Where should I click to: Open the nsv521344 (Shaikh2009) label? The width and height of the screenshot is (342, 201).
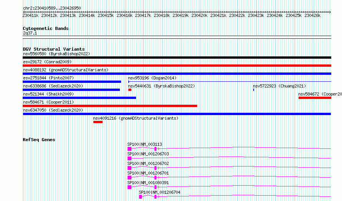(48, 94)
